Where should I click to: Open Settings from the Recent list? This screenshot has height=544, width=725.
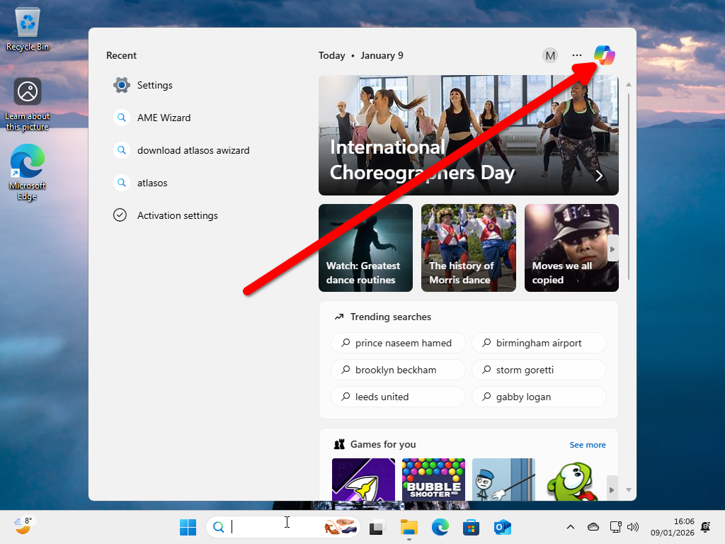155,85
